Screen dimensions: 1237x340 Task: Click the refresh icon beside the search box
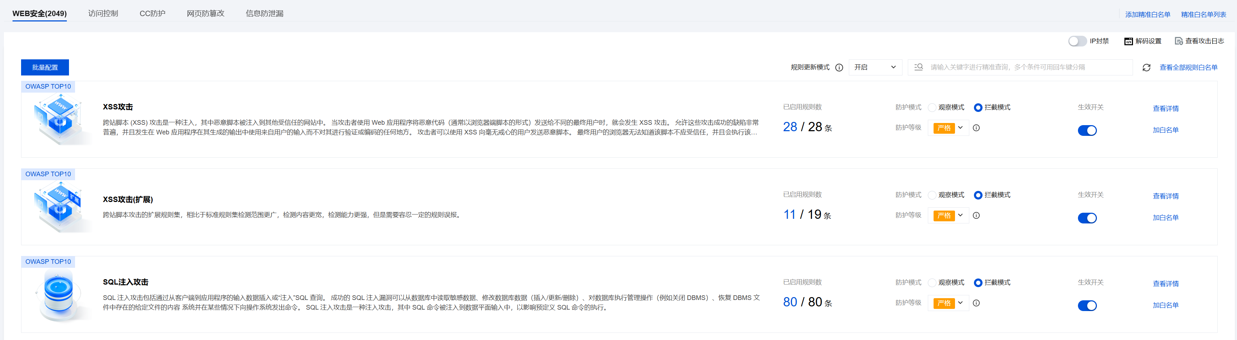tap(1146, 68)
